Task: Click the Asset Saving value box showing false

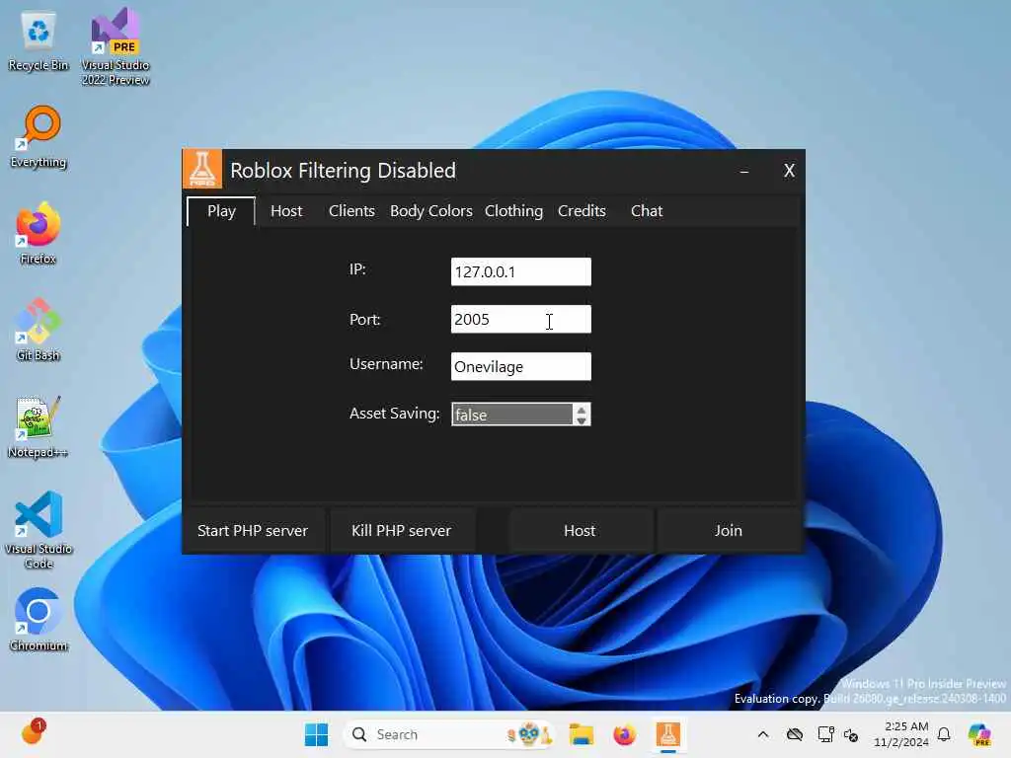Action: tap(512, 415)
